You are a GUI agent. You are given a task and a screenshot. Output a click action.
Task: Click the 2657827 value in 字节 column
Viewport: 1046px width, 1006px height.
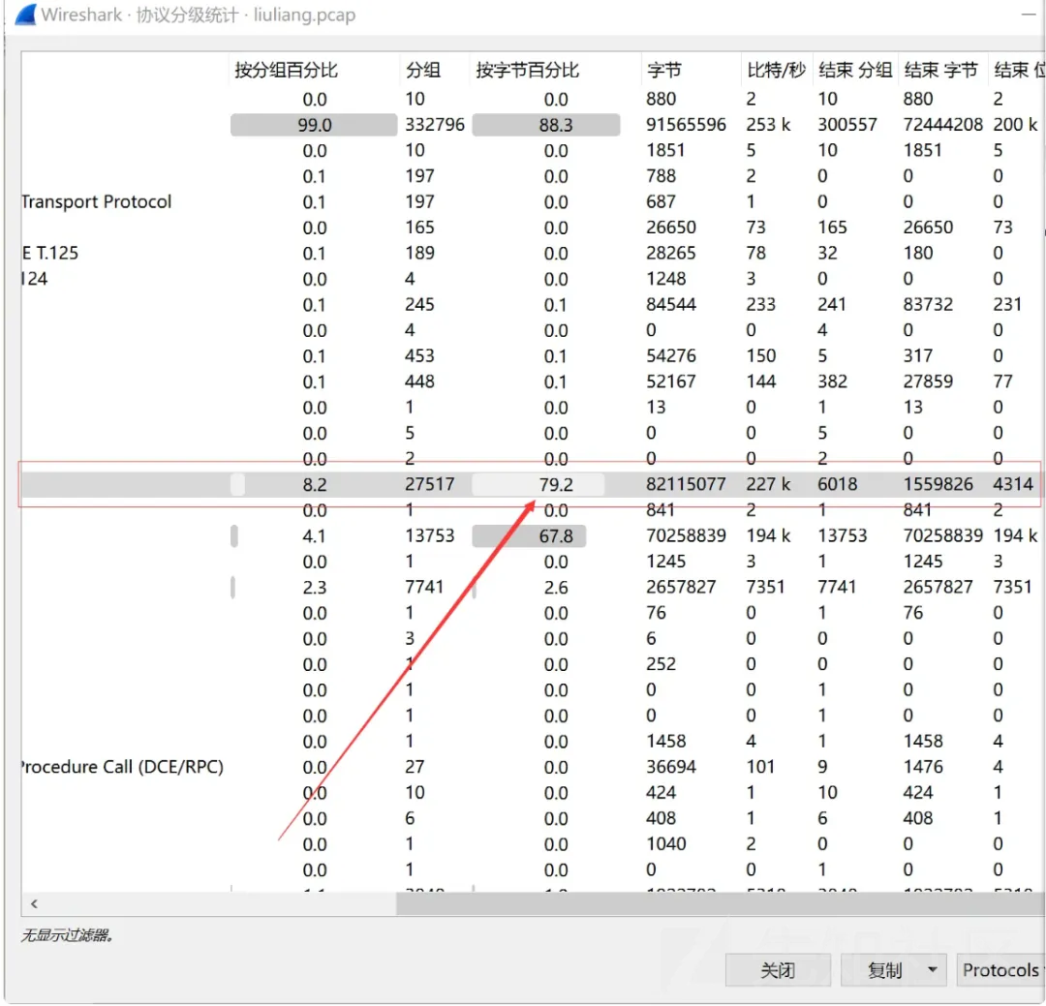point(681,587)
